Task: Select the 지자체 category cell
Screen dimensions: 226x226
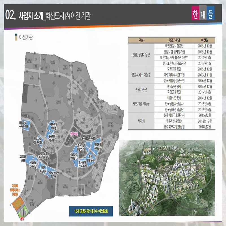Action: tap(141, 121)
